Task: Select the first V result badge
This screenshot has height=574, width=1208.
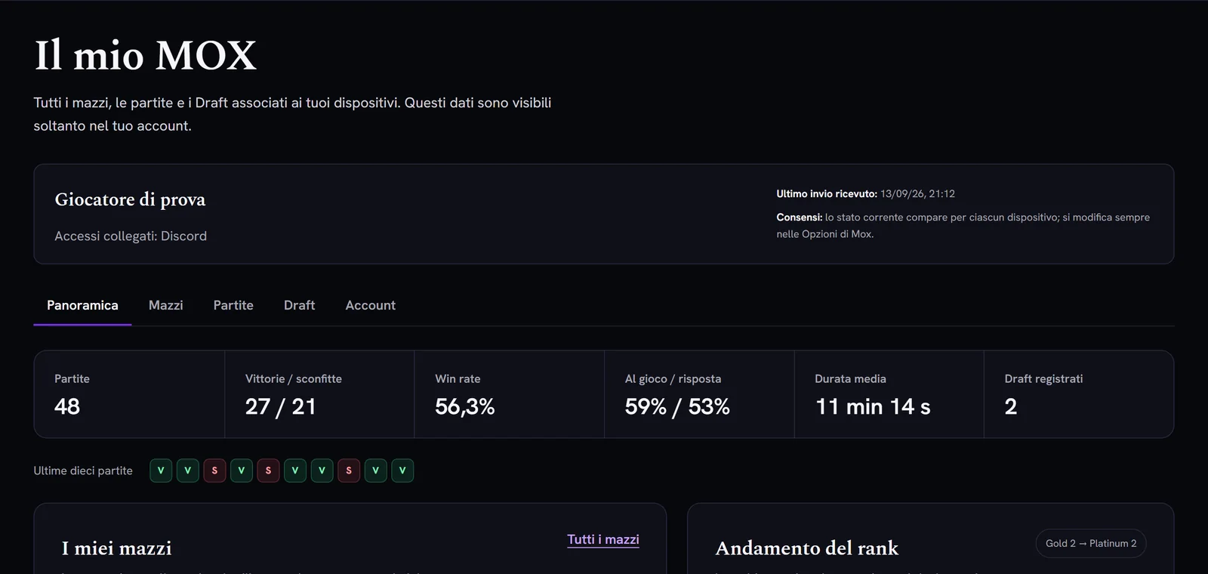Action: pos(161,471)
